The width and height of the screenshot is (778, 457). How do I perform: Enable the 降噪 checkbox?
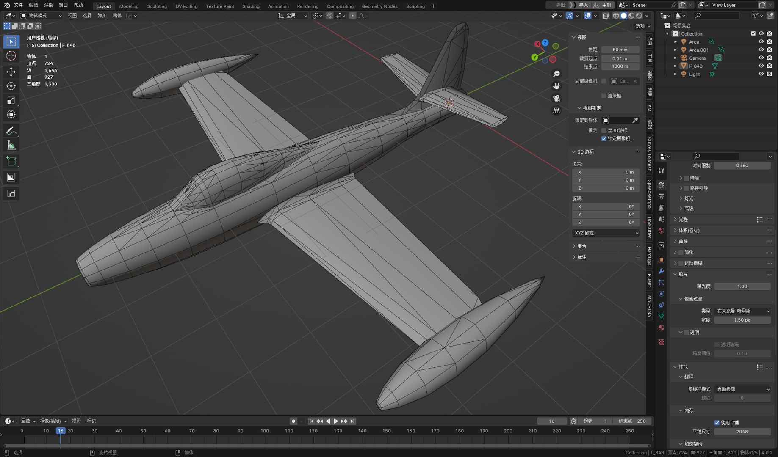click(x=687, y=178)
